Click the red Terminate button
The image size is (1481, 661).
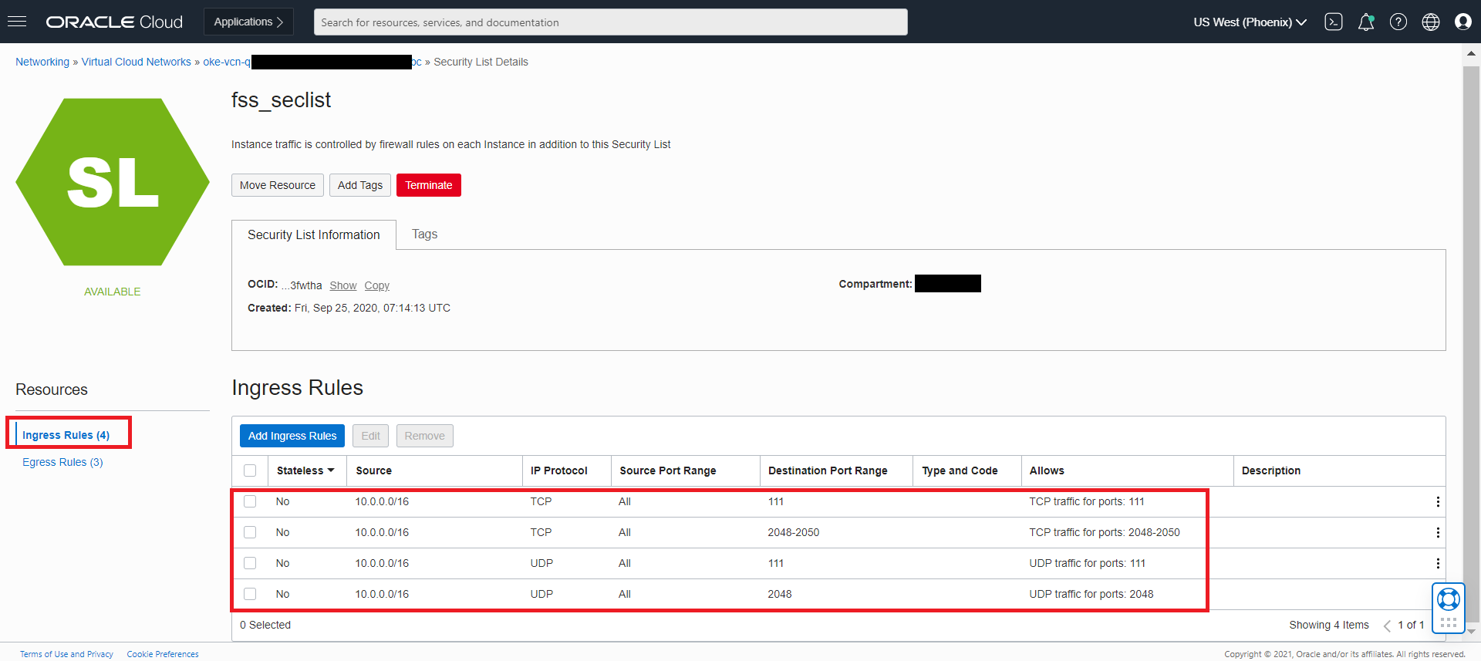429,185
